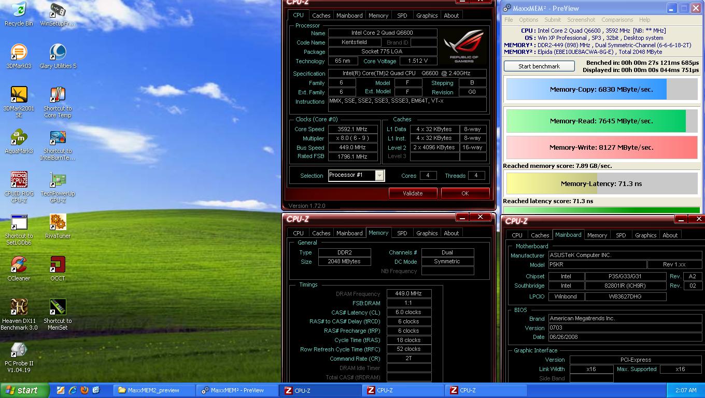Switch to Caches tab in top CPU-Z window
Screen dimensions: 705x398
[x=321, y=16]
